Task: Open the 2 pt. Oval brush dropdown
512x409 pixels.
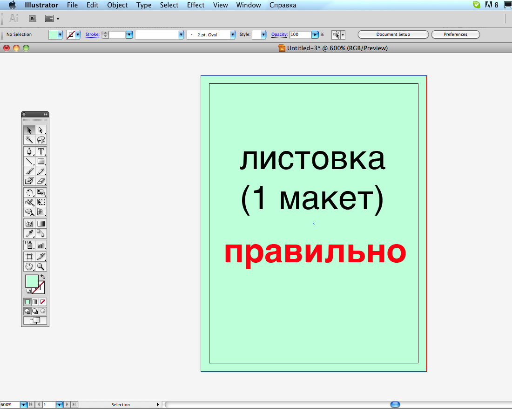Action: pos(232,34)
